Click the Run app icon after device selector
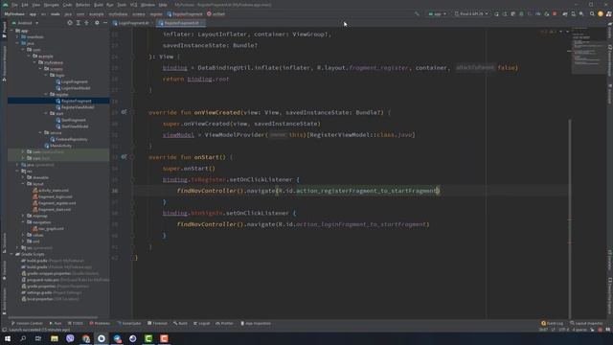The height and width of the screenshot is (345, 613). pos(496,14)
